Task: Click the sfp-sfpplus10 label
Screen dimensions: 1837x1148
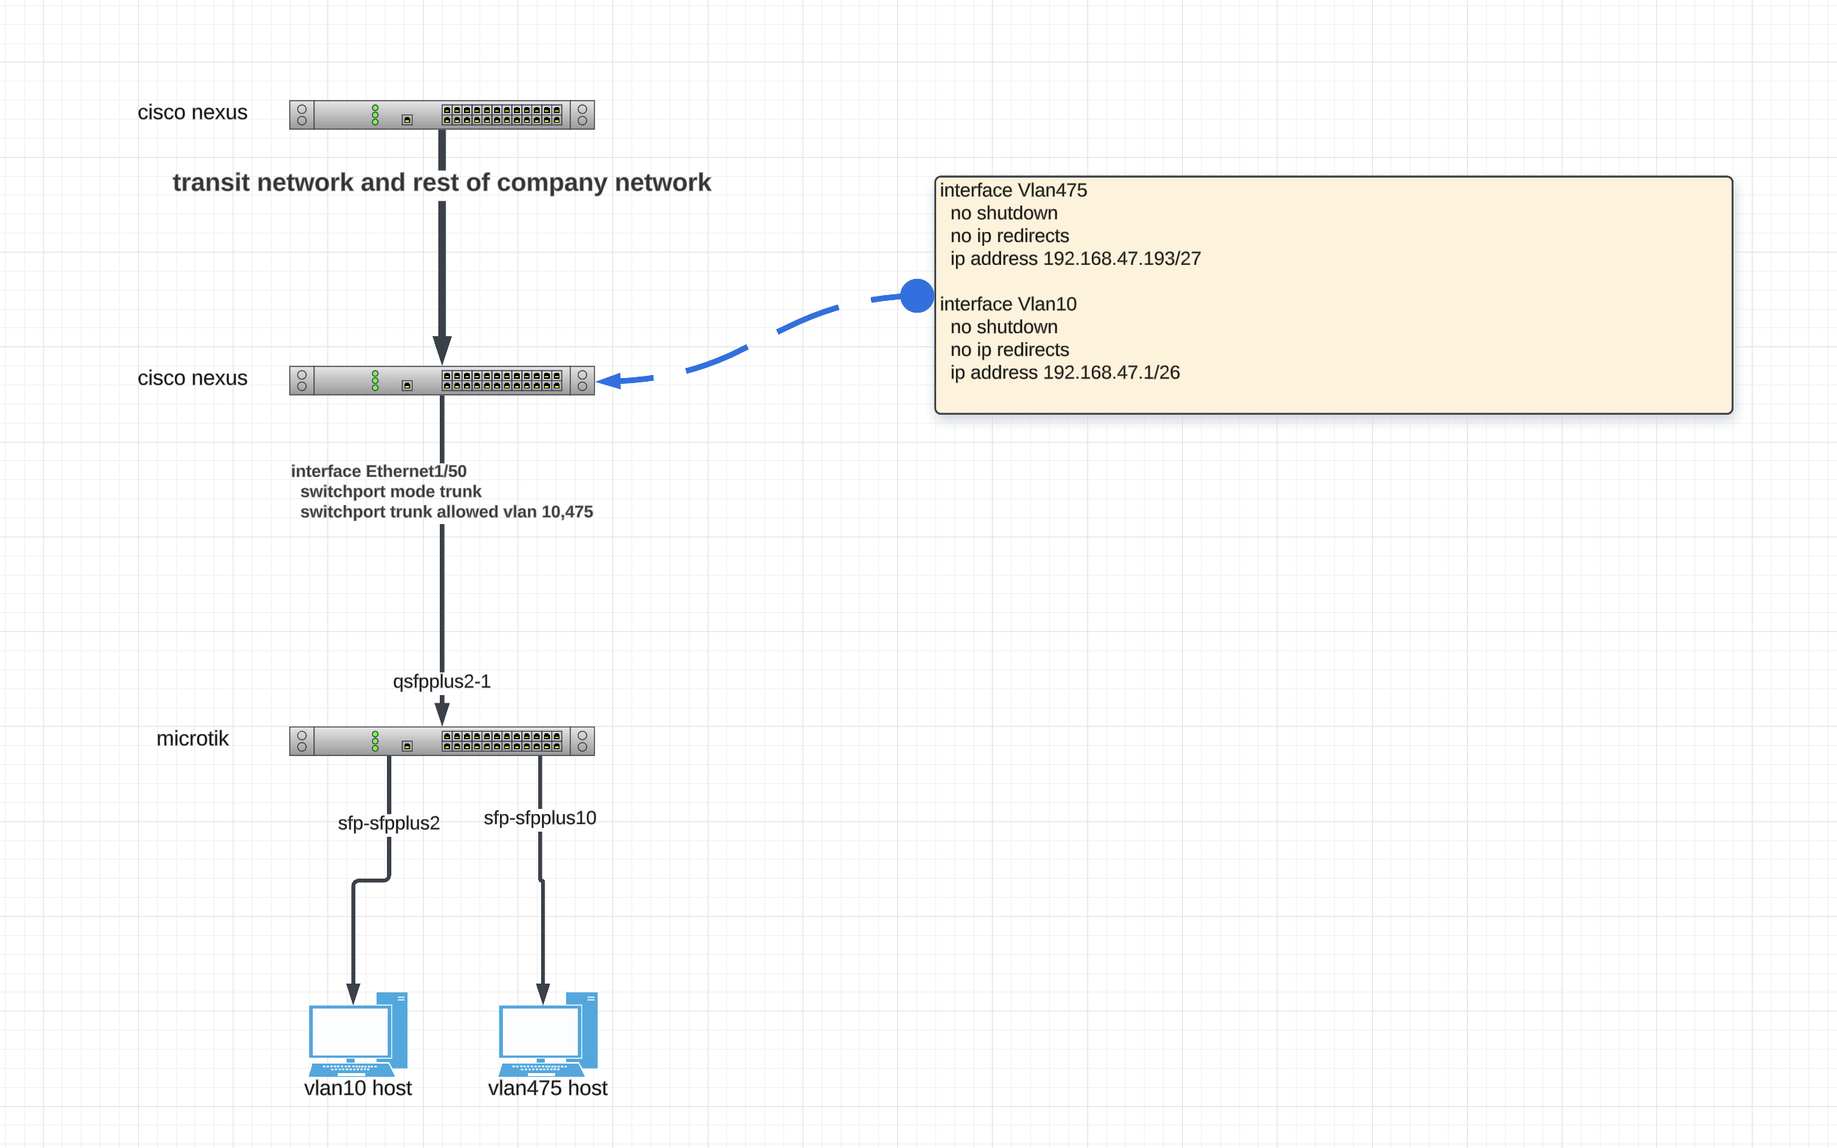Action: [x=540, y=818]
